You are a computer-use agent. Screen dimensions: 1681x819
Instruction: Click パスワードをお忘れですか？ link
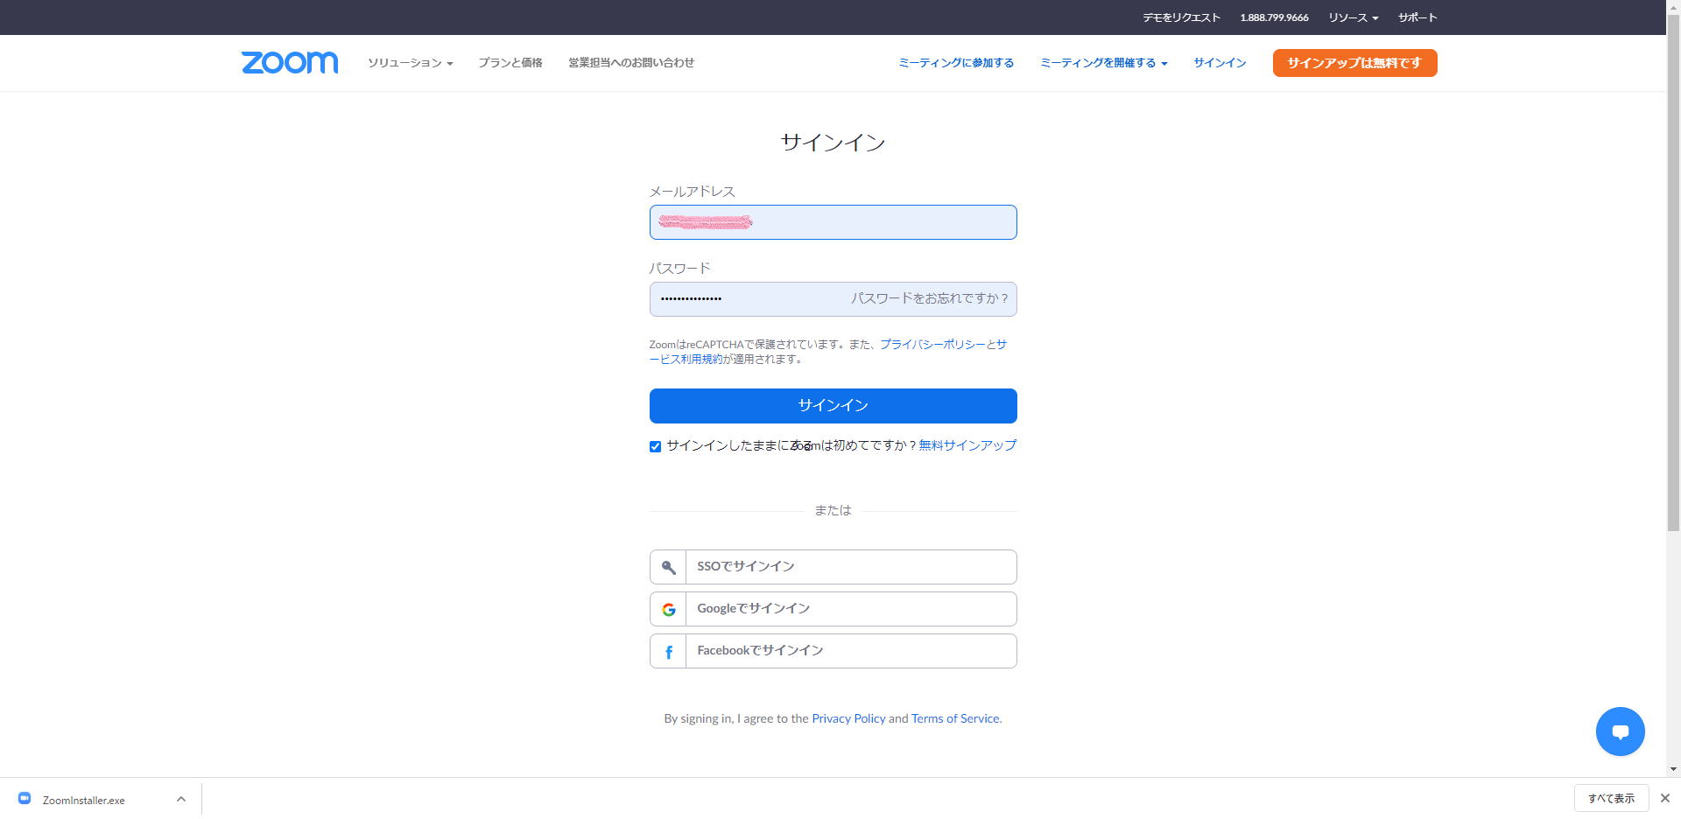point(929,298)
